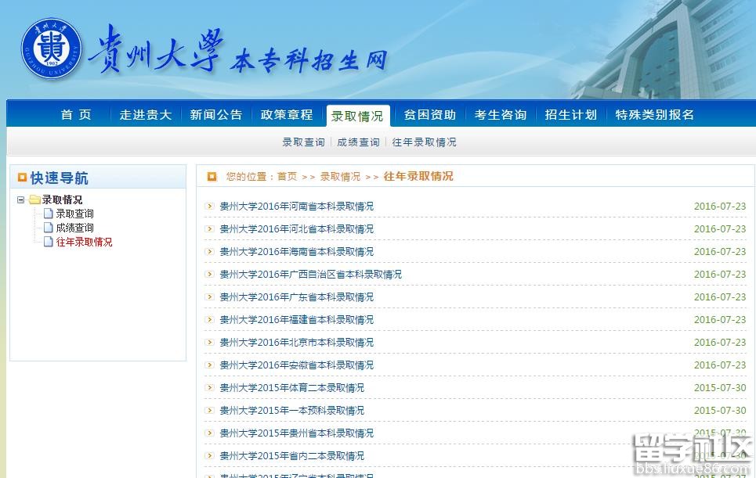The height and width of the screenshot is (478, 756).
Task: Click the 往年录取情况 breadcrumb current page text
Action: click(x=418, y=176)
